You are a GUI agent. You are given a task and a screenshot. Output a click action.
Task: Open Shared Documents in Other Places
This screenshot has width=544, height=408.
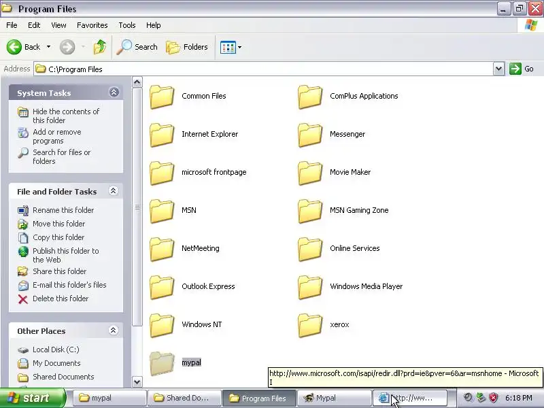click(63, 377)
